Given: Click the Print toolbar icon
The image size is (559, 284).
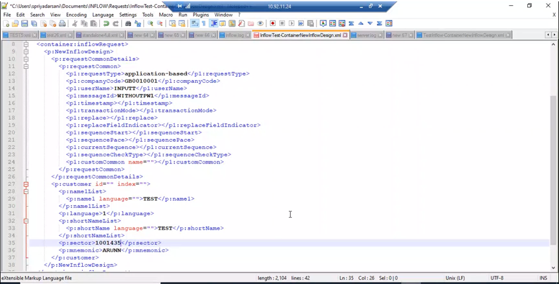Looking at the screenshot, I should point(62,24).
